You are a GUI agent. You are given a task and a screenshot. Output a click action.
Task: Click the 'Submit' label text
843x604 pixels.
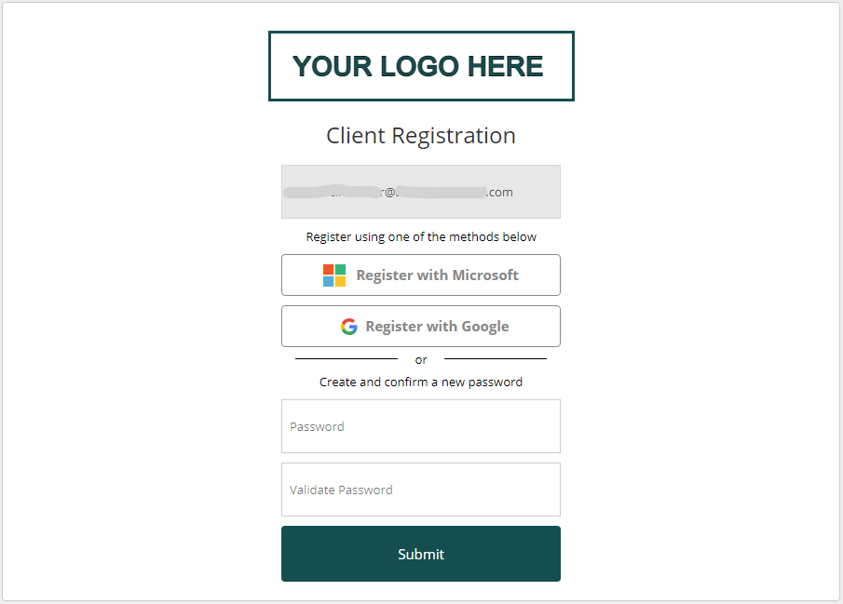(x=421, y=554)
